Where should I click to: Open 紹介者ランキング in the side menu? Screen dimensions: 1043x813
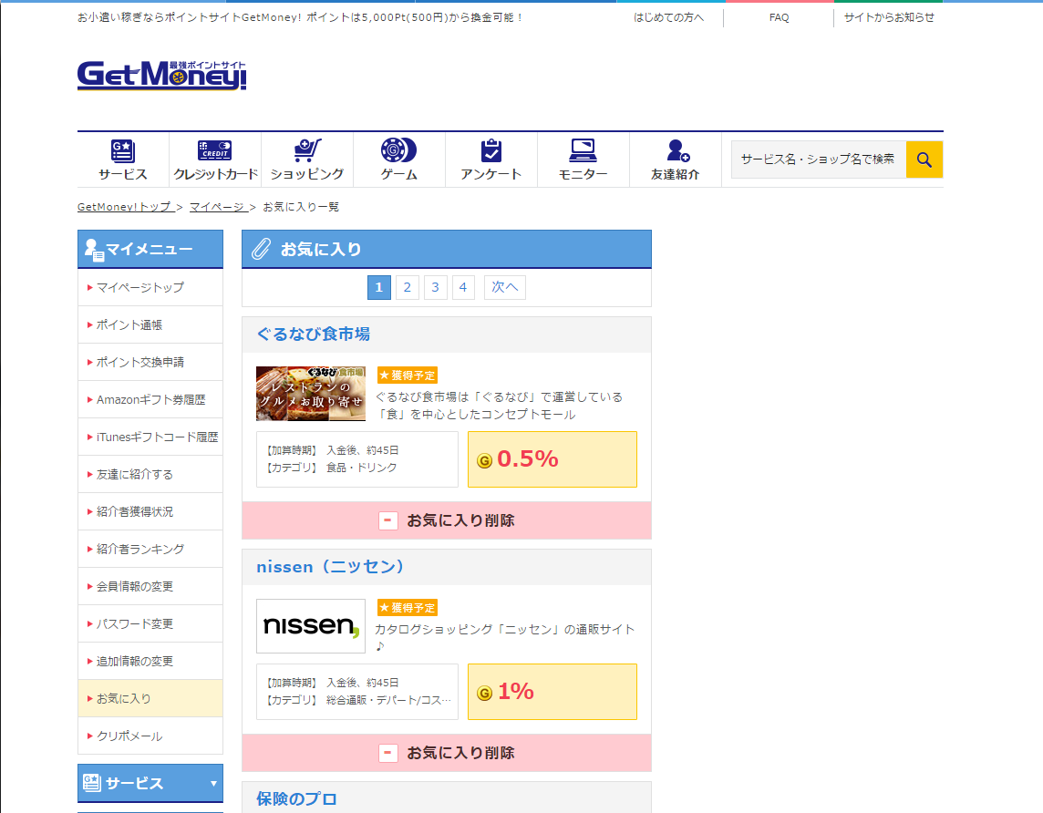click(x=150, y=549)
